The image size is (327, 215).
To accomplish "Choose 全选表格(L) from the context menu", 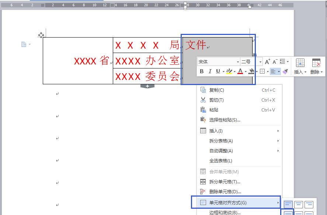I will pyautogui.click(x=239, y=161).
